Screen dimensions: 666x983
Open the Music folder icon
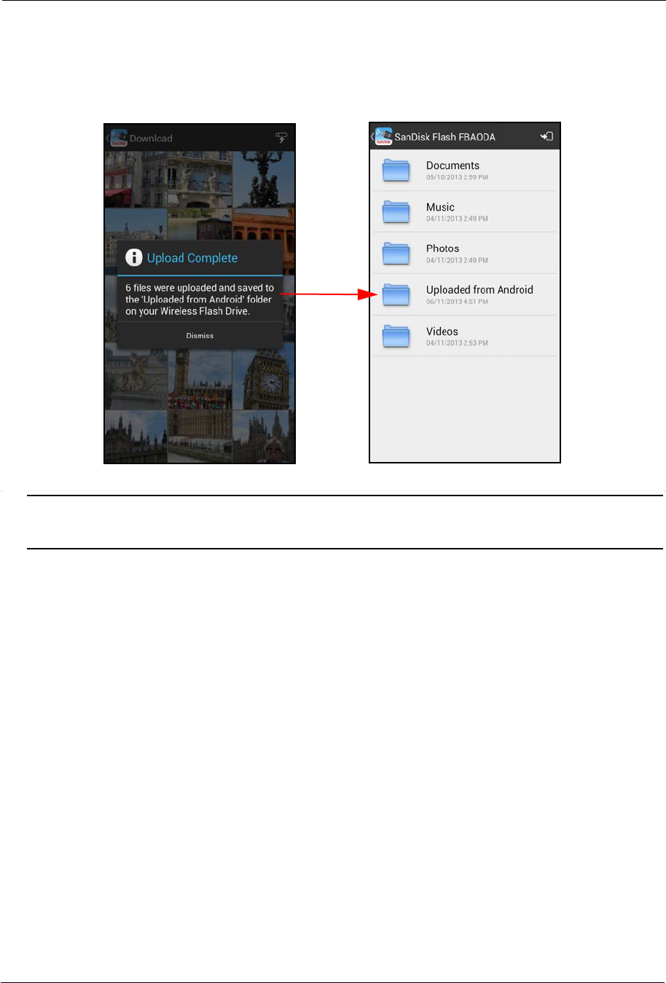[x=396, y=212]
